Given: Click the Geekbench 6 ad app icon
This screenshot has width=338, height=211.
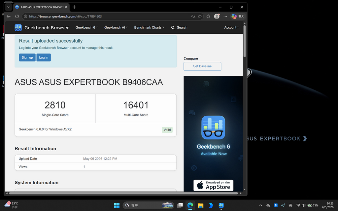Looking at the screenshot, I should tap(213, 128).
